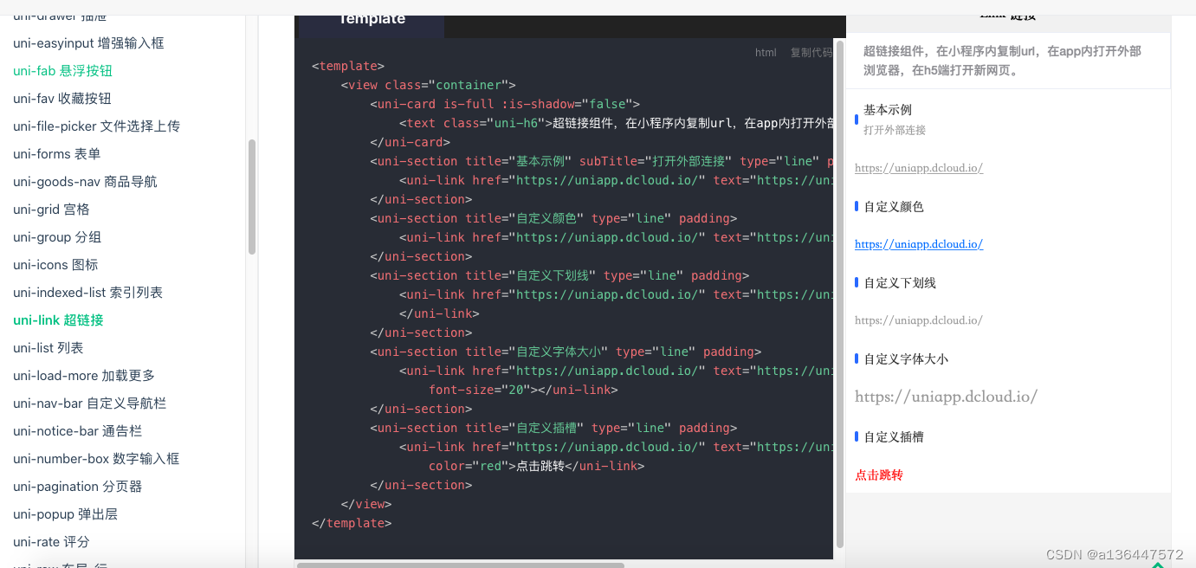Click the sidebar vertical scrollbar thumb
Image resolution: width=1196 pixels, height=568 pixels.
252,197
